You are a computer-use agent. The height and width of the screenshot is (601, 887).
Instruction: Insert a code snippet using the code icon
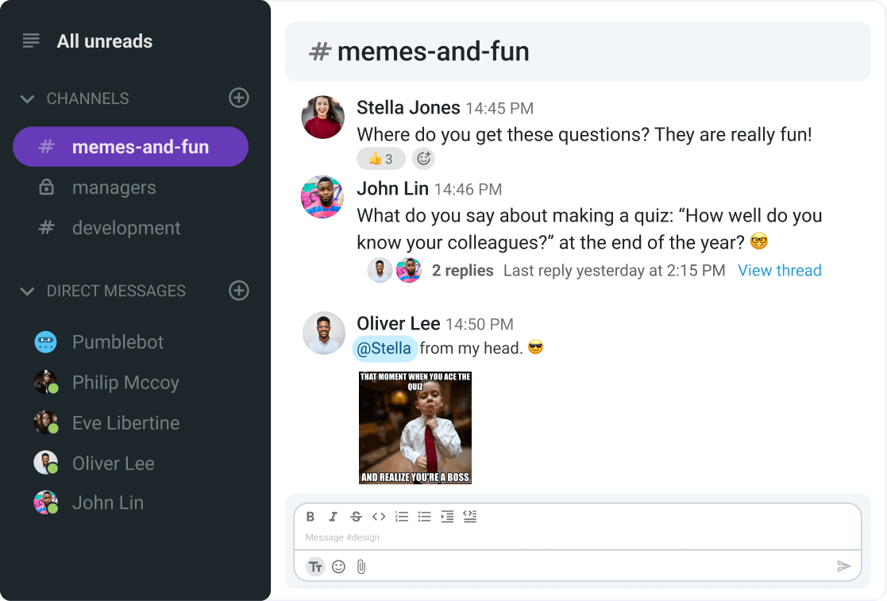click(379, 516)
